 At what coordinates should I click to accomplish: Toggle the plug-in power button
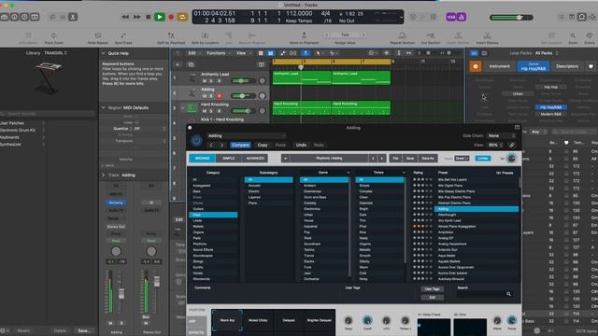click(196, 141)
